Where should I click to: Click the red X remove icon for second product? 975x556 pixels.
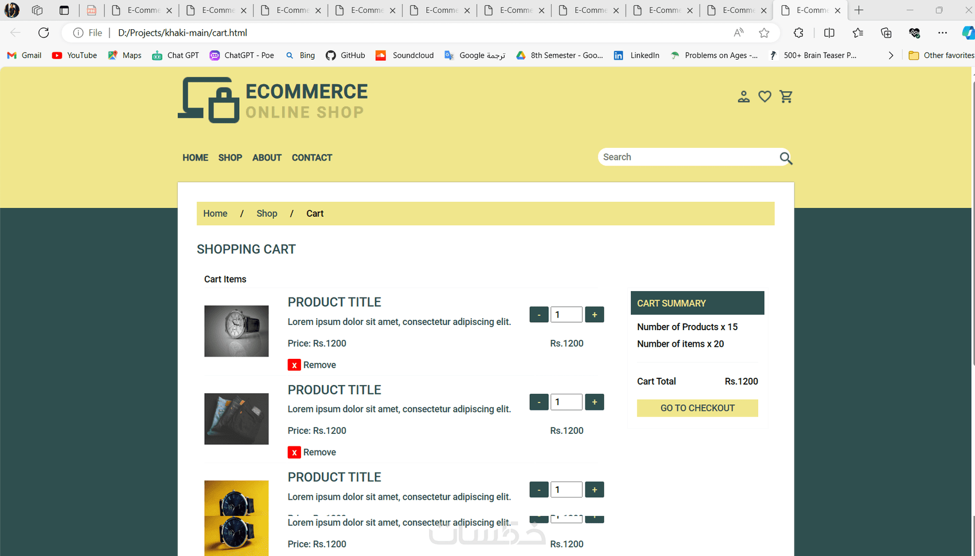pyautogui.click(x=294, y=452)
